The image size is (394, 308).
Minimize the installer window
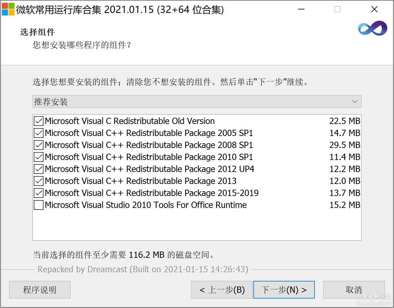coord(301,9)
